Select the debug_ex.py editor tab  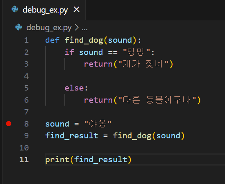tap(44, 10)
